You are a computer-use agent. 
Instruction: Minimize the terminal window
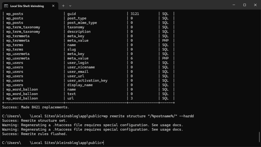[233, 5]
